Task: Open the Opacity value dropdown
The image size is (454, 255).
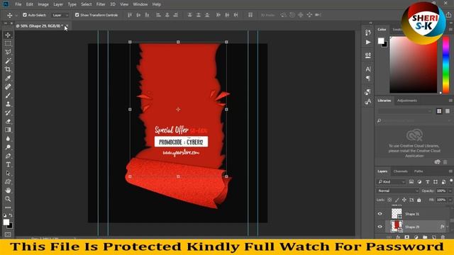Action: (x=450, y=191)
